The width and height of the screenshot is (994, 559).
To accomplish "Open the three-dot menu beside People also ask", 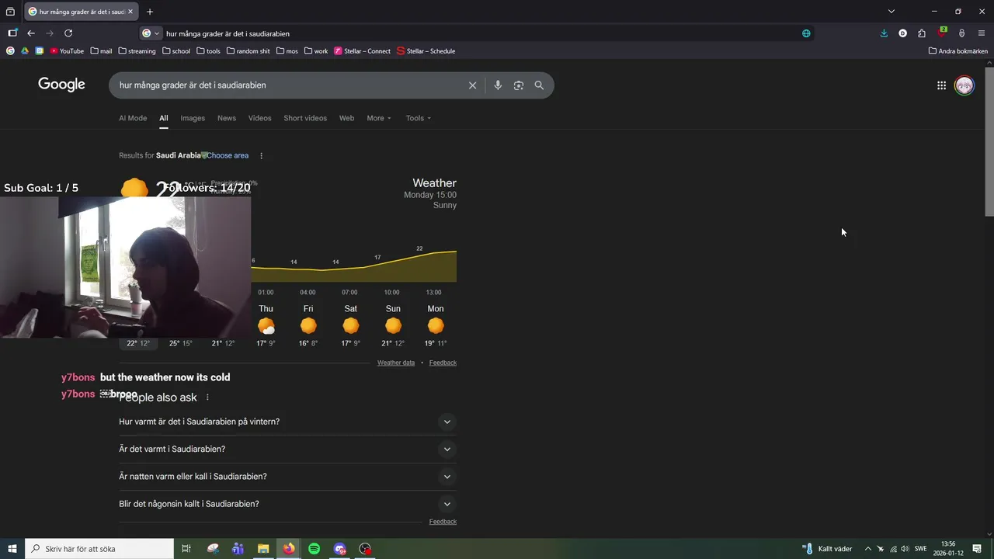I will coord(207,398).
